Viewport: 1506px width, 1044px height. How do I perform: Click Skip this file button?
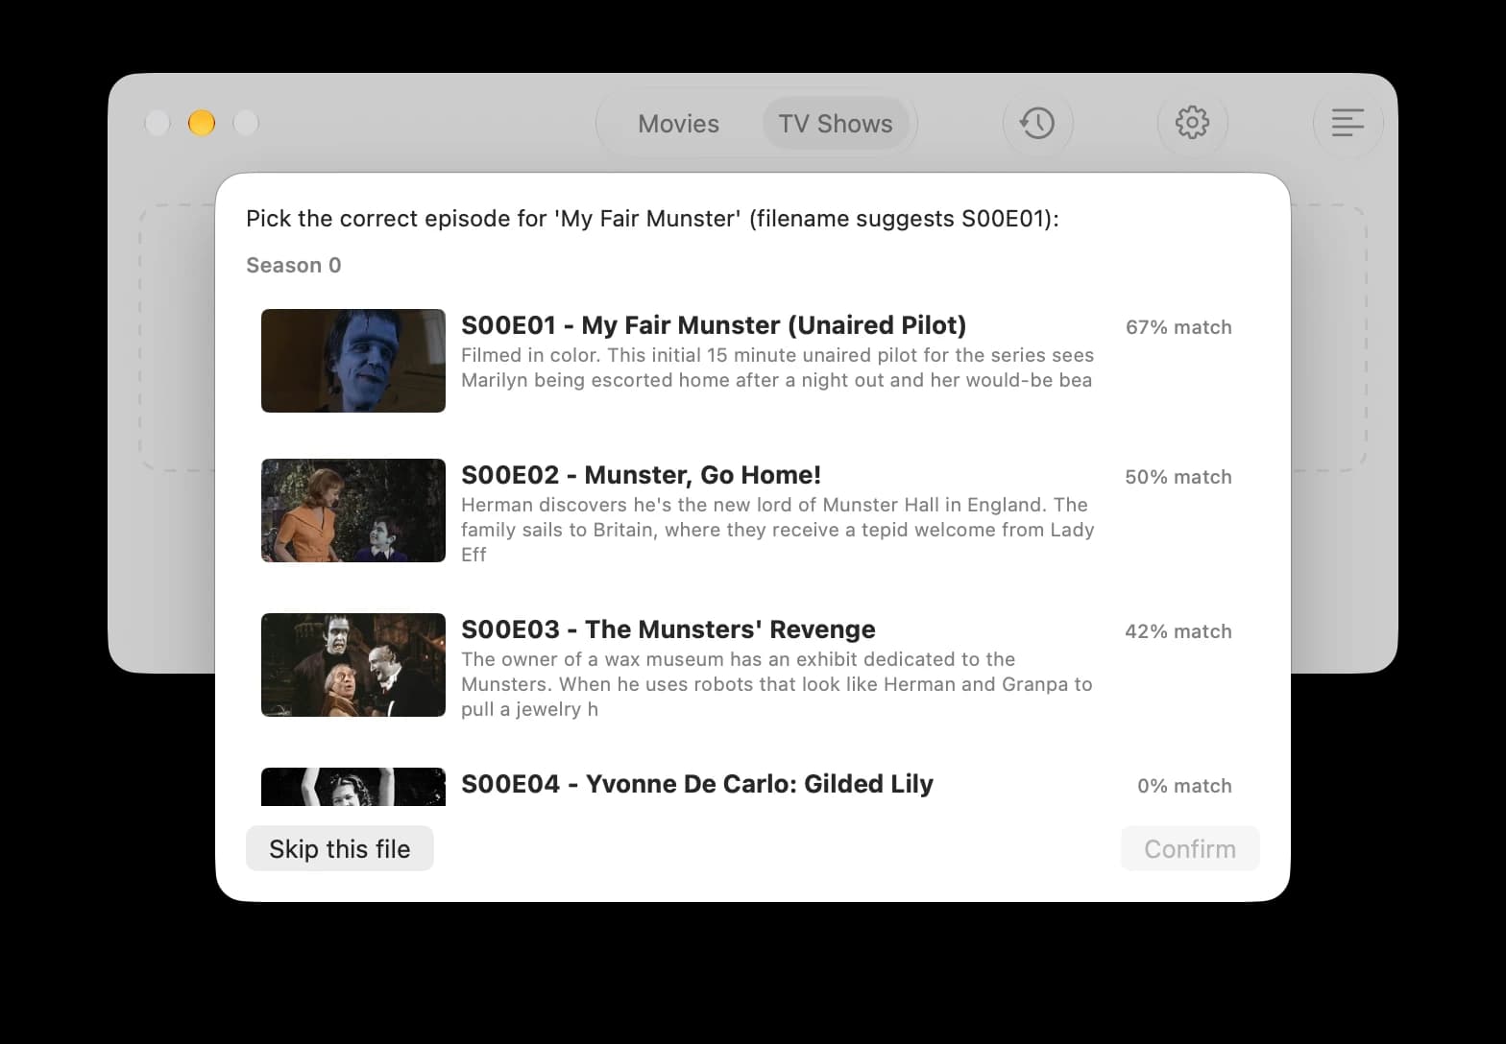pos(340,849)
